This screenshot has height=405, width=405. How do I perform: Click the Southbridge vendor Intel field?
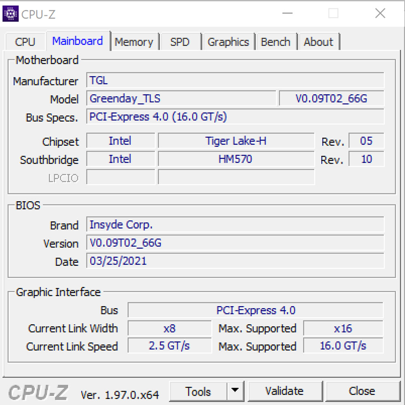point(121,159)
